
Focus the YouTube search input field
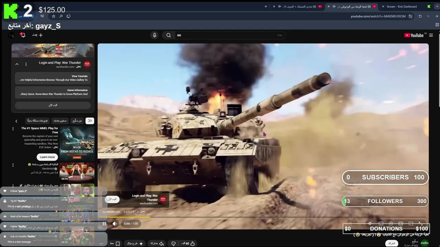(x=230, y=35)
